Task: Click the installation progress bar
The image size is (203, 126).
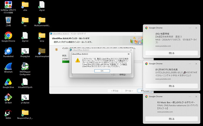Action: coord(66,62)
